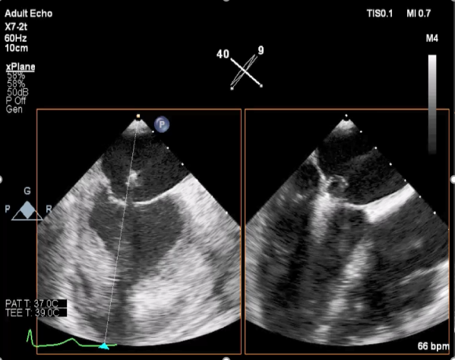Click the 40 degree plane angle label
Image resolution: width=455 pixels, height=360 pixels.
[223, 54]
